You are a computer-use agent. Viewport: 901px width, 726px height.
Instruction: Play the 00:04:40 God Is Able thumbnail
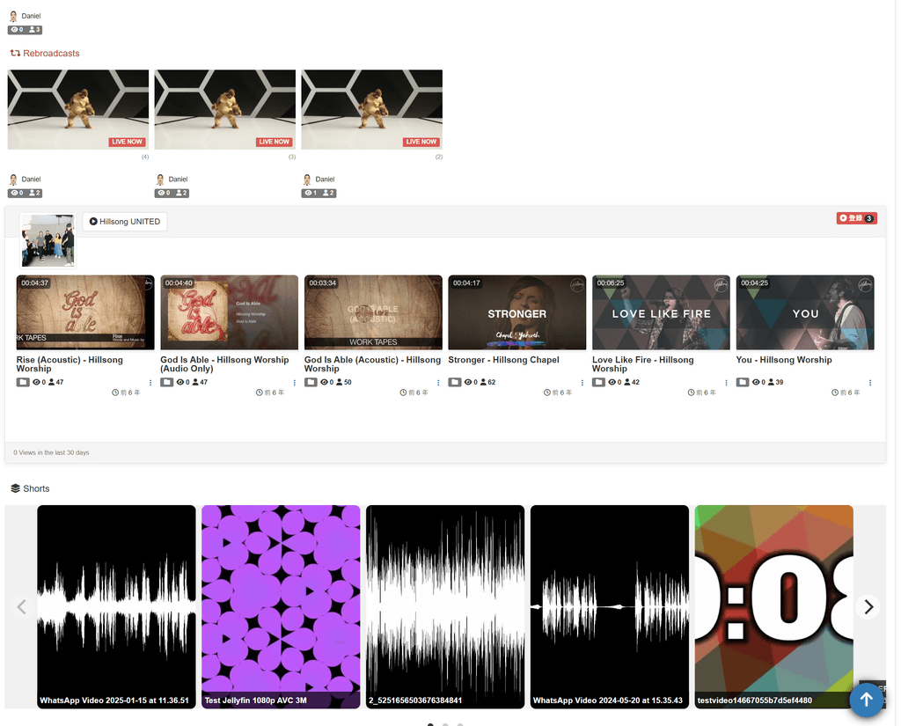(230, 312)
